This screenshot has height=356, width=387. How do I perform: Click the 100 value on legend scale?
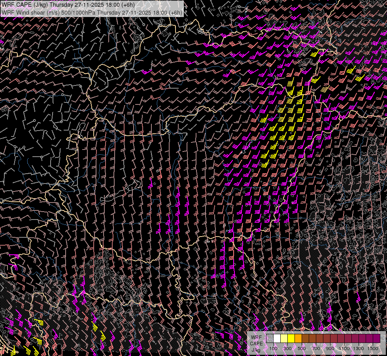click(273, 348)
